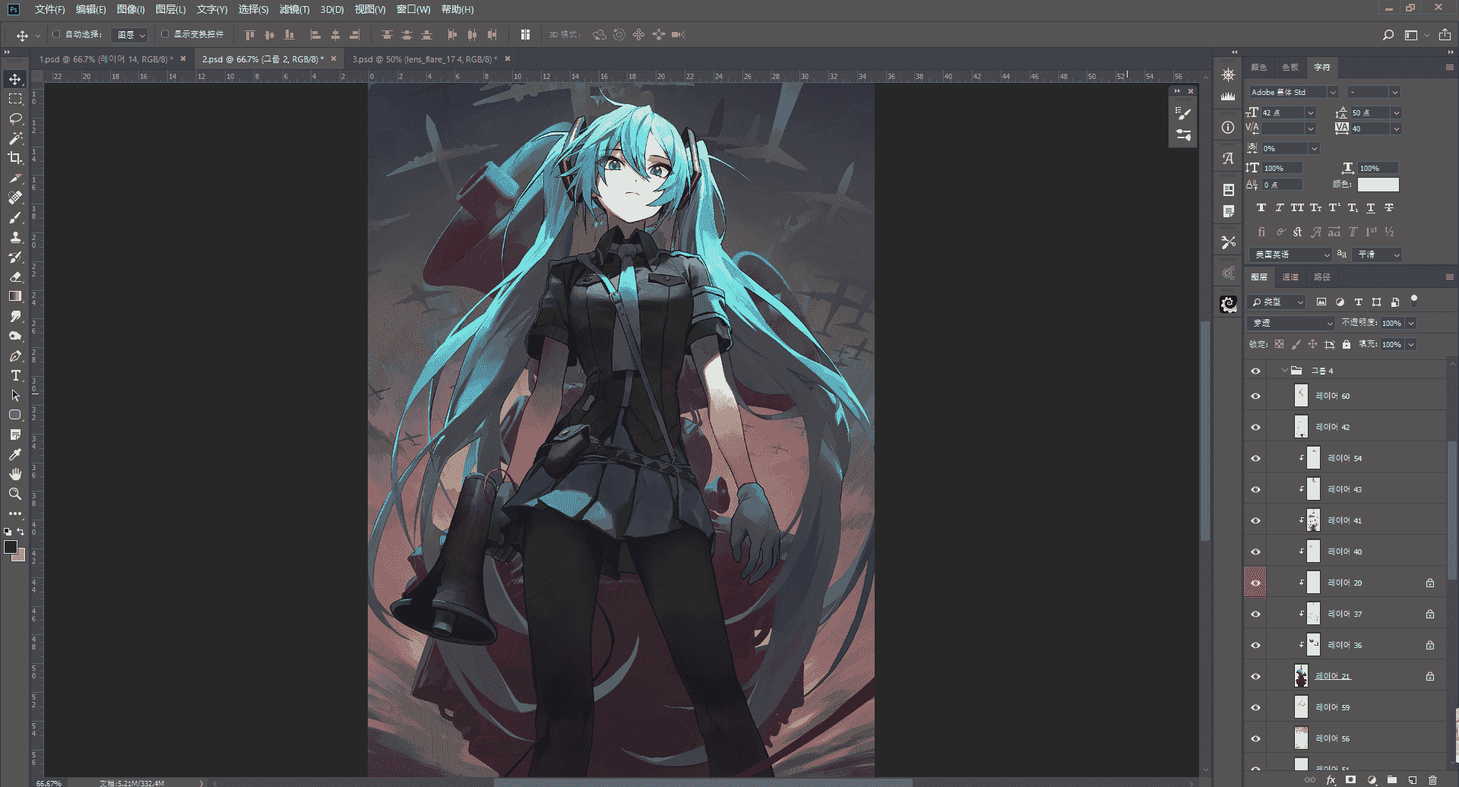This screenshot has width=1459, height=787.
Task: Toggle visibility of 레이어 20 layer
Action: [x=1255, y=583]
